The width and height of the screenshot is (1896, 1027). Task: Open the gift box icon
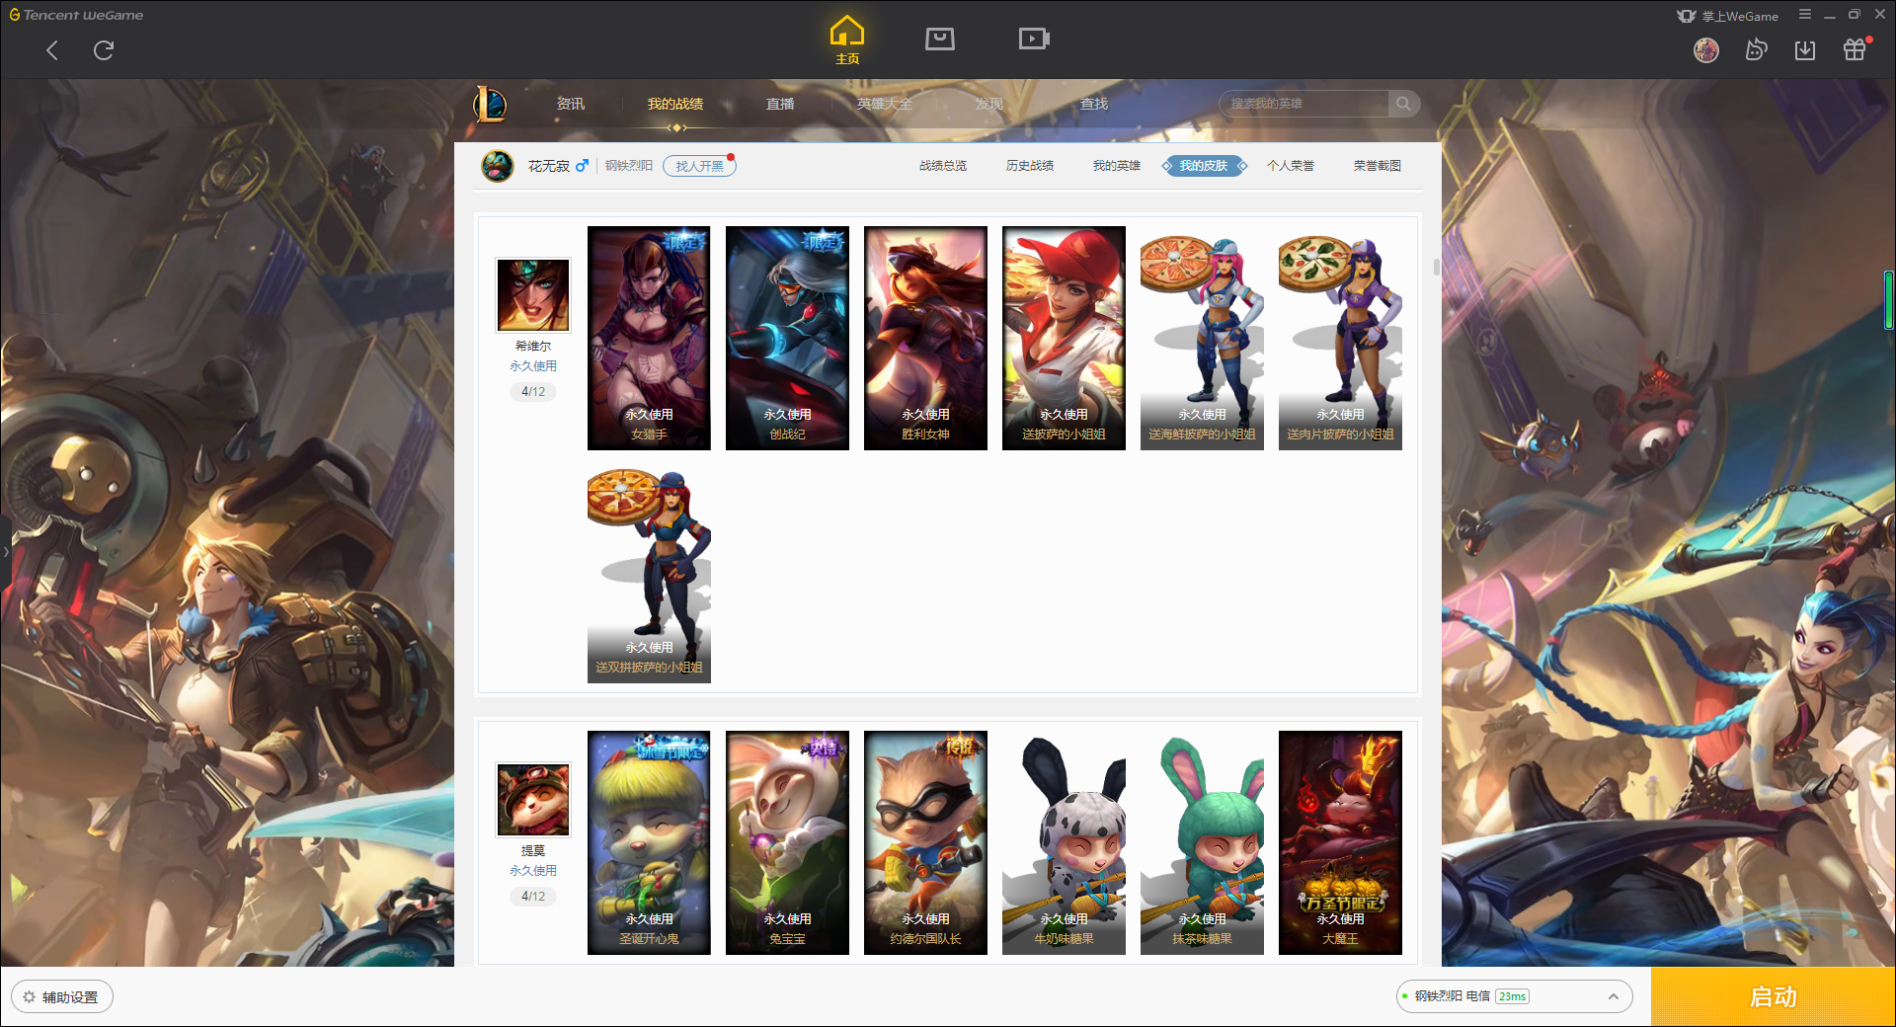pos(1855,49)
